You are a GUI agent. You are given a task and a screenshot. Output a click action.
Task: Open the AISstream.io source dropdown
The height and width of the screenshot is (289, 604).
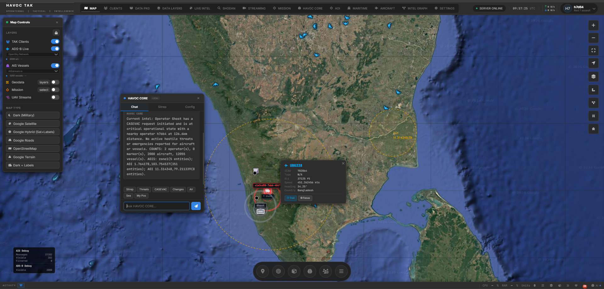(33, 71)
